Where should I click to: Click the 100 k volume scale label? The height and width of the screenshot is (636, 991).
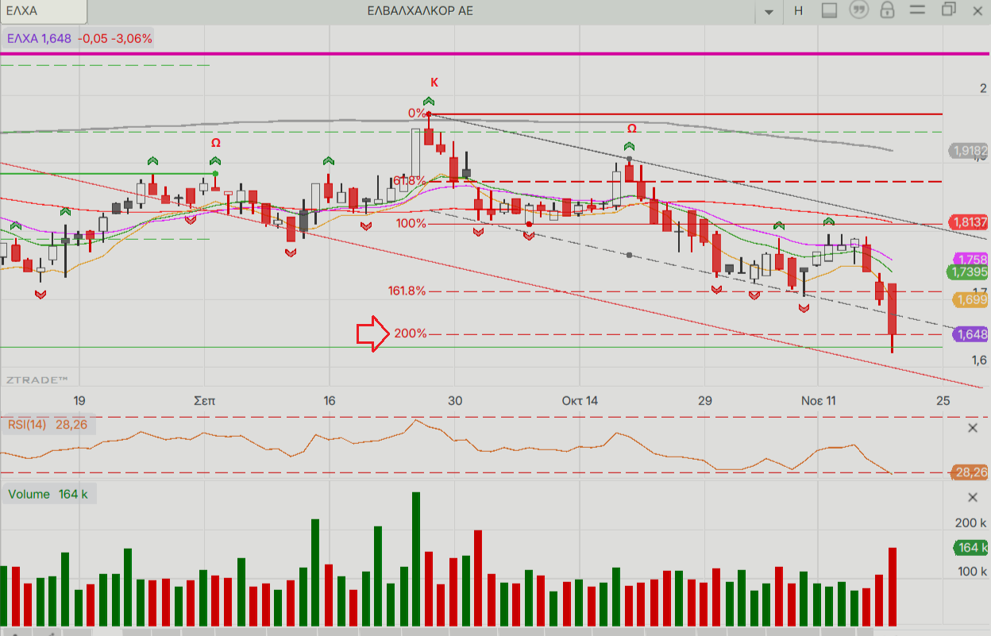[970, 572]
